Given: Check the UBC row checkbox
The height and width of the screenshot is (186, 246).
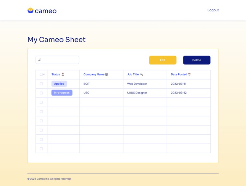Looking at the screenshot, I should [x=41, y=93].
